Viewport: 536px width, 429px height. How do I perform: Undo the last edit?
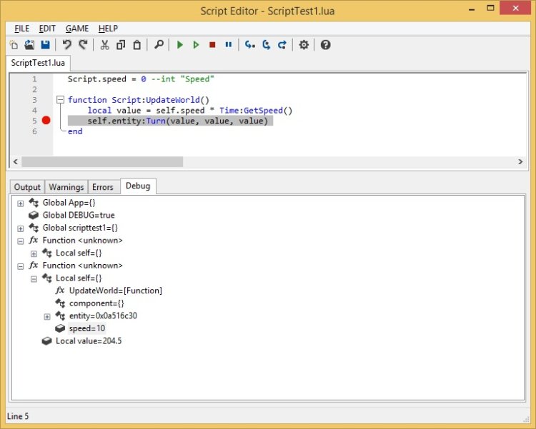pyautogui.click(x=66, y=45)
